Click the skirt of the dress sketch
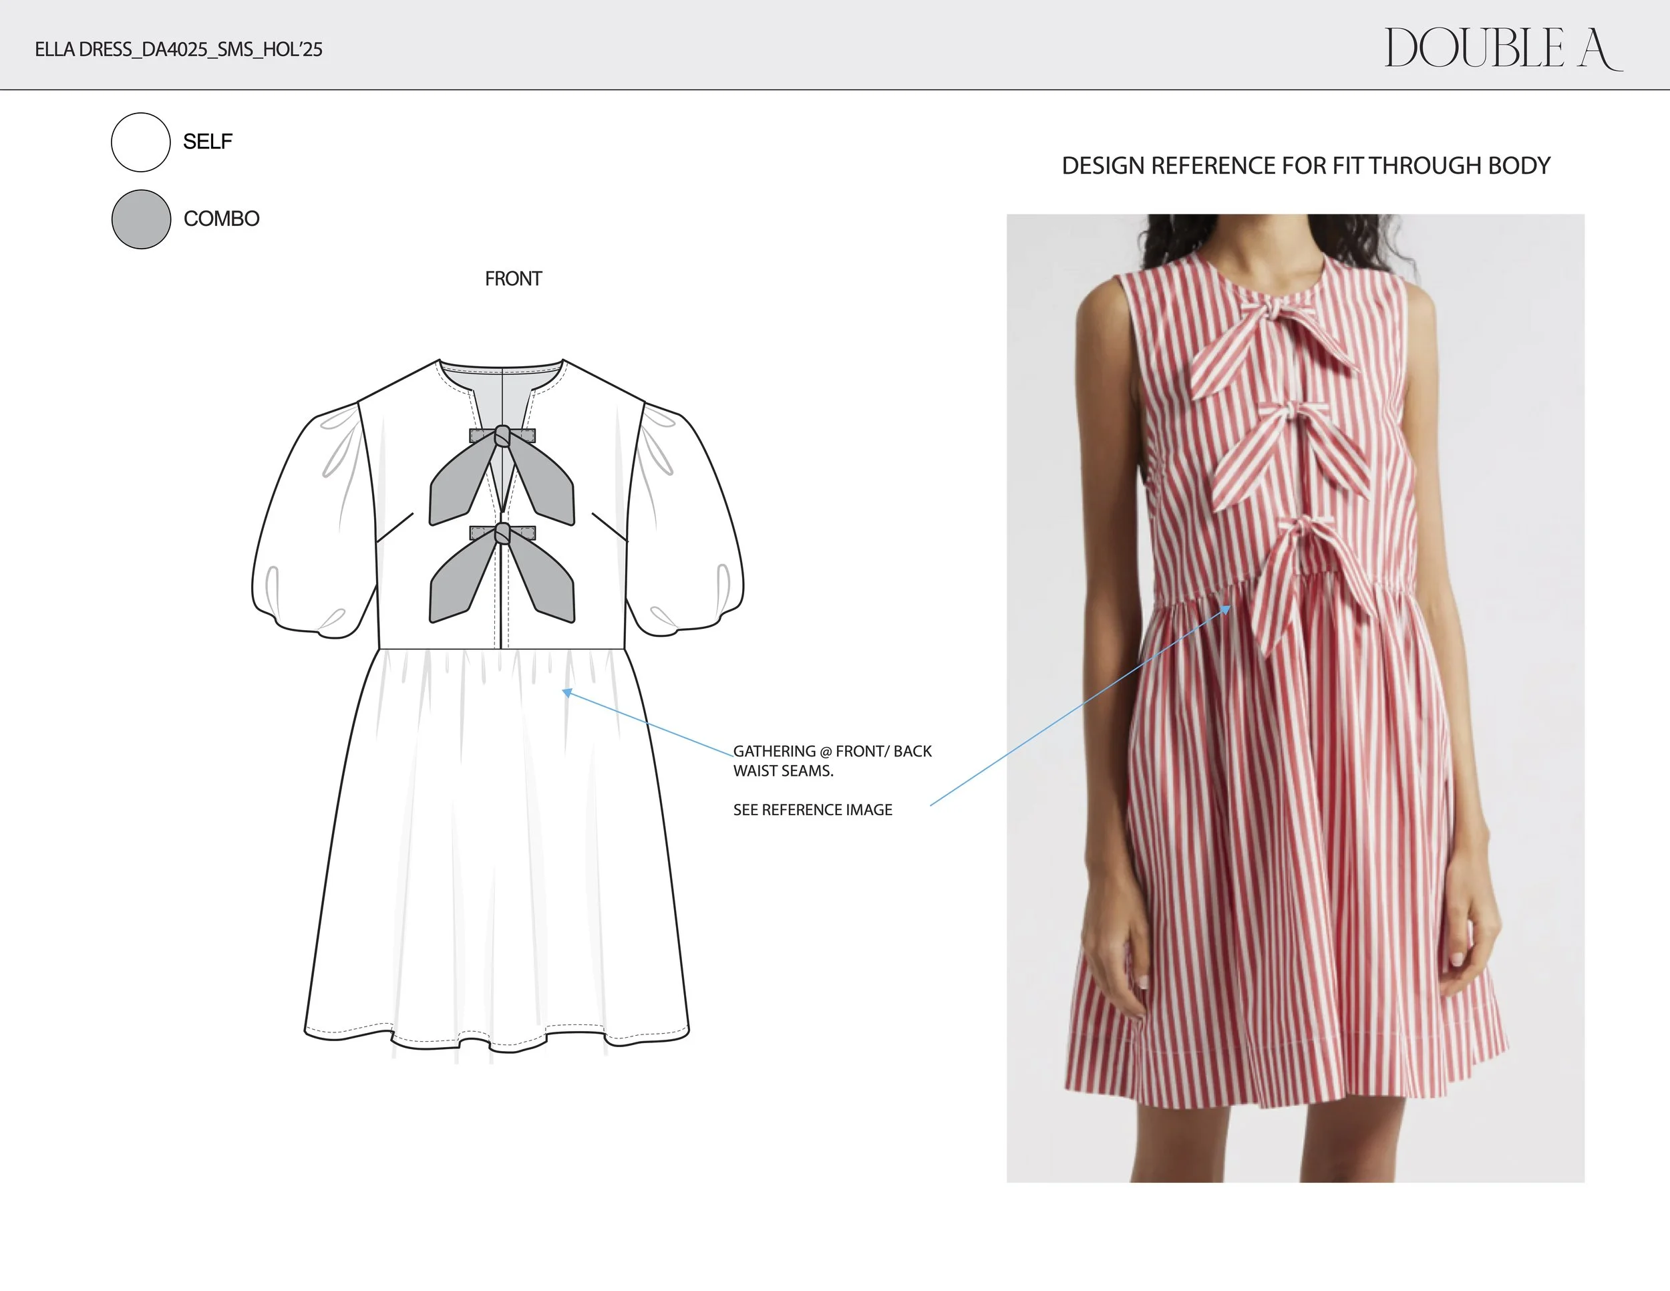The height and width of the screenshot is (1291, 1670). pyautogui.click(x=497, y=841)
